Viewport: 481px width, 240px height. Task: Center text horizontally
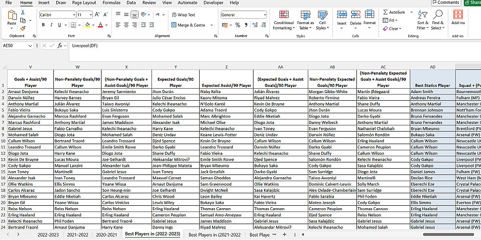126,25
